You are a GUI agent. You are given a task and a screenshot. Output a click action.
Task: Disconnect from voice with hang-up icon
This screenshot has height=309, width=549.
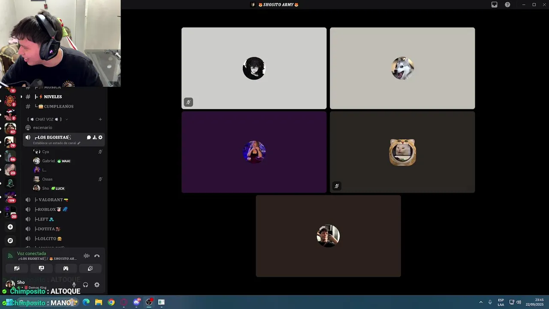coord(97,256)
